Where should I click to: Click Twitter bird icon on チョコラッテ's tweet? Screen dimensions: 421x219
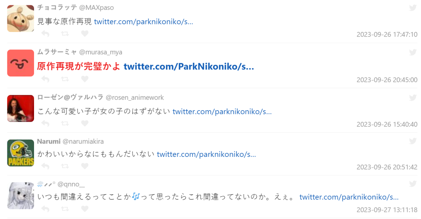(413, 8)
